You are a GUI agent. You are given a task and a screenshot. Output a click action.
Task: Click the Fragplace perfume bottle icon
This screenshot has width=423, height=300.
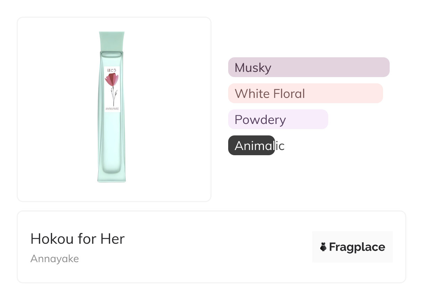click(323, 247)
